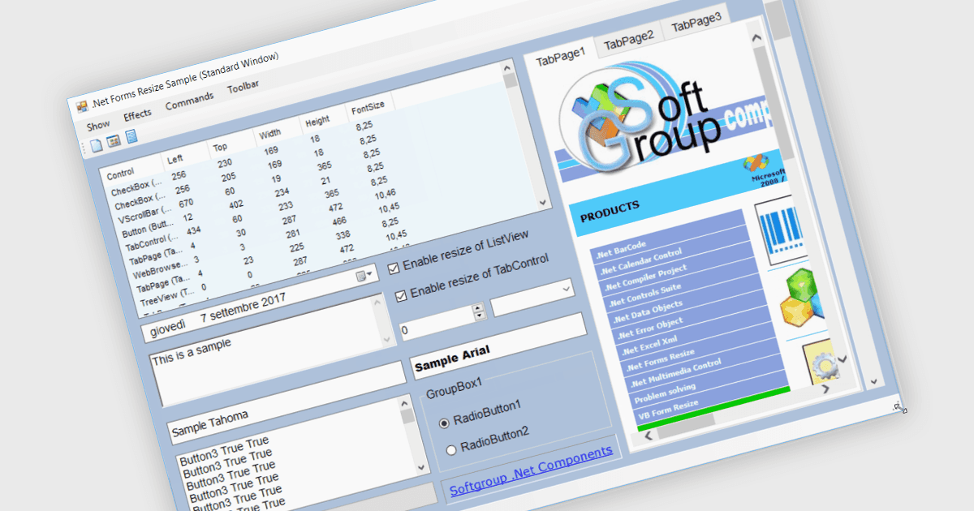This screenshot has width=974, height=511.
Task: Open the Softgroup .Net Components link
Action: (x=531, y=470)
